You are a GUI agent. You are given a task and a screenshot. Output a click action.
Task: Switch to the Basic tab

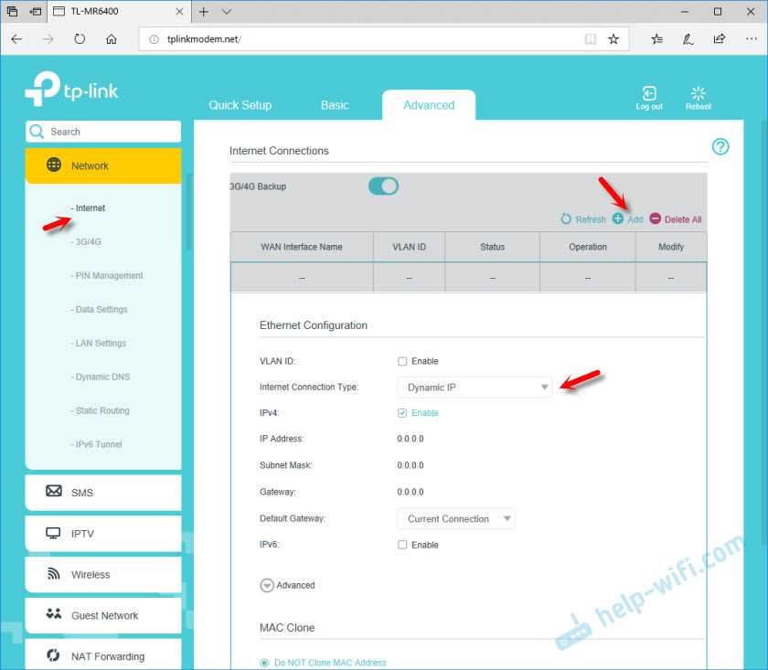pos(335,105)
